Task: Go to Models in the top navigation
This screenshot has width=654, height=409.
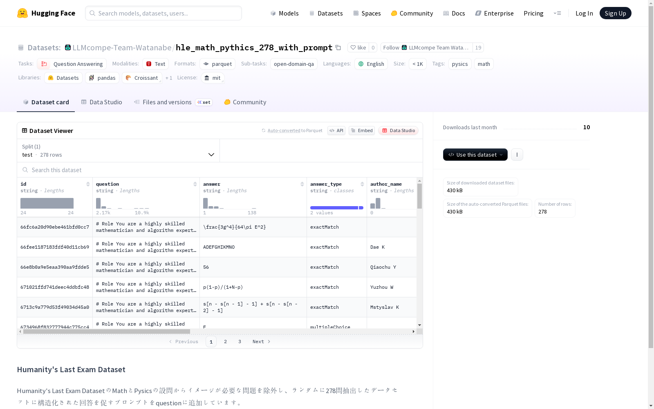Action: (284, 13)
